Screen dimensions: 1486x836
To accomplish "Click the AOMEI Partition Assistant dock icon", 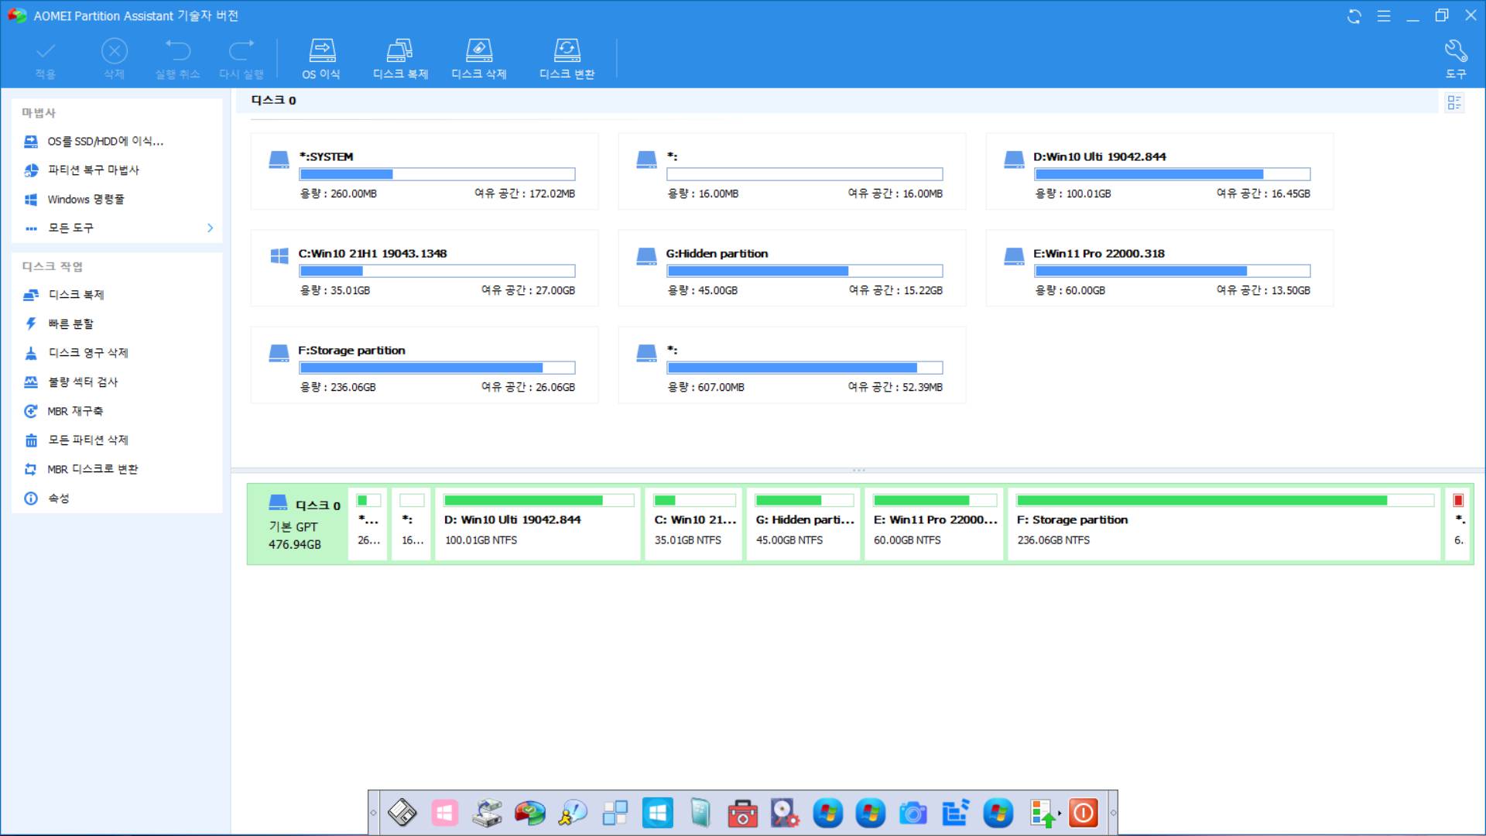I will coord(530,813).
